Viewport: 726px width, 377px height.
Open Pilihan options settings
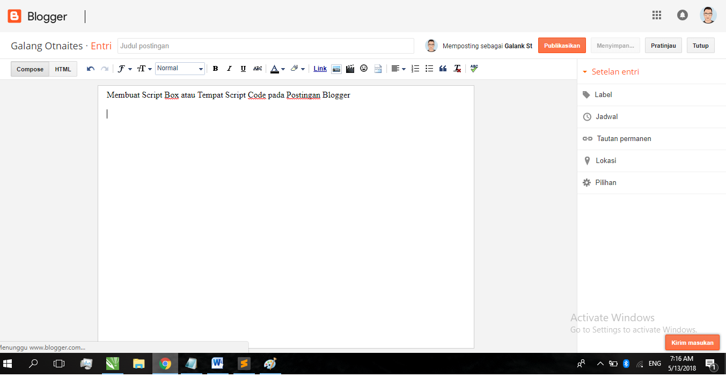tap(651, 183)
